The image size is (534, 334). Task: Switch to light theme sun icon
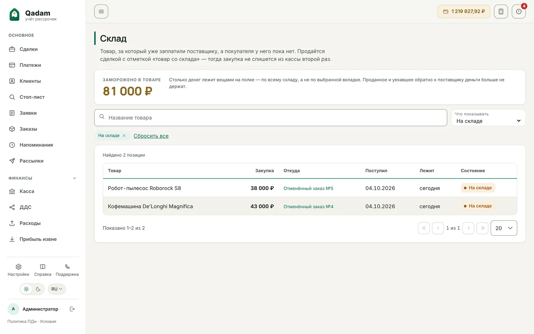coord(26,289)
